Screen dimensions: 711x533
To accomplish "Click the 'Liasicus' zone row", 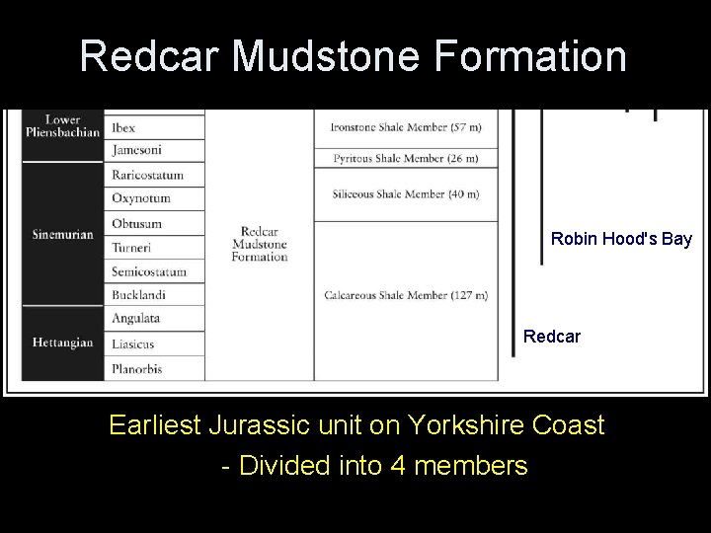I will click(x=154, y=344).
